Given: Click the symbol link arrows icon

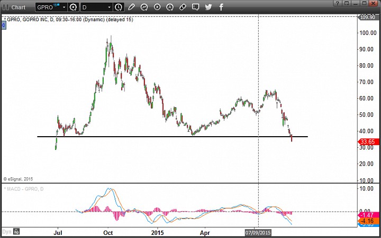Looking at the screenshot, I should 183,7.
